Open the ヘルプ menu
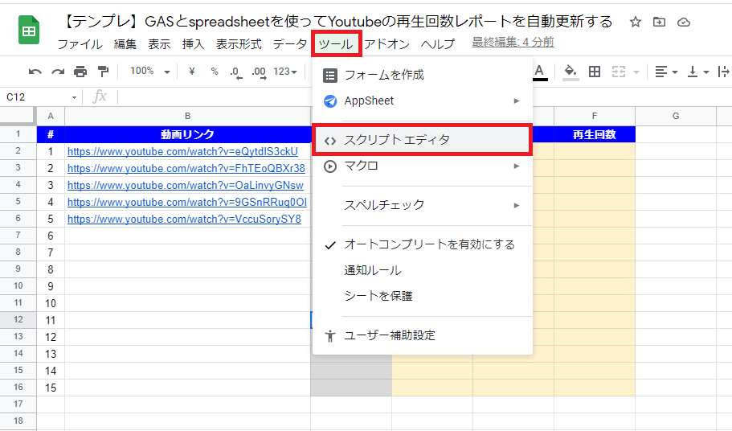Image resolution: width=732 pixels, height=431 pixels. [x=438, y=44]
